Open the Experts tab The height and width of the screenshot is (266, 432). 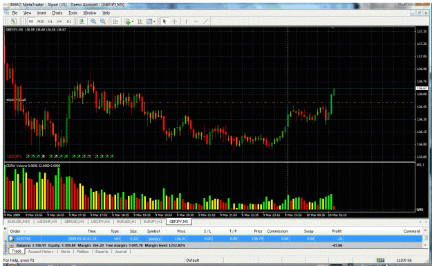102,251
